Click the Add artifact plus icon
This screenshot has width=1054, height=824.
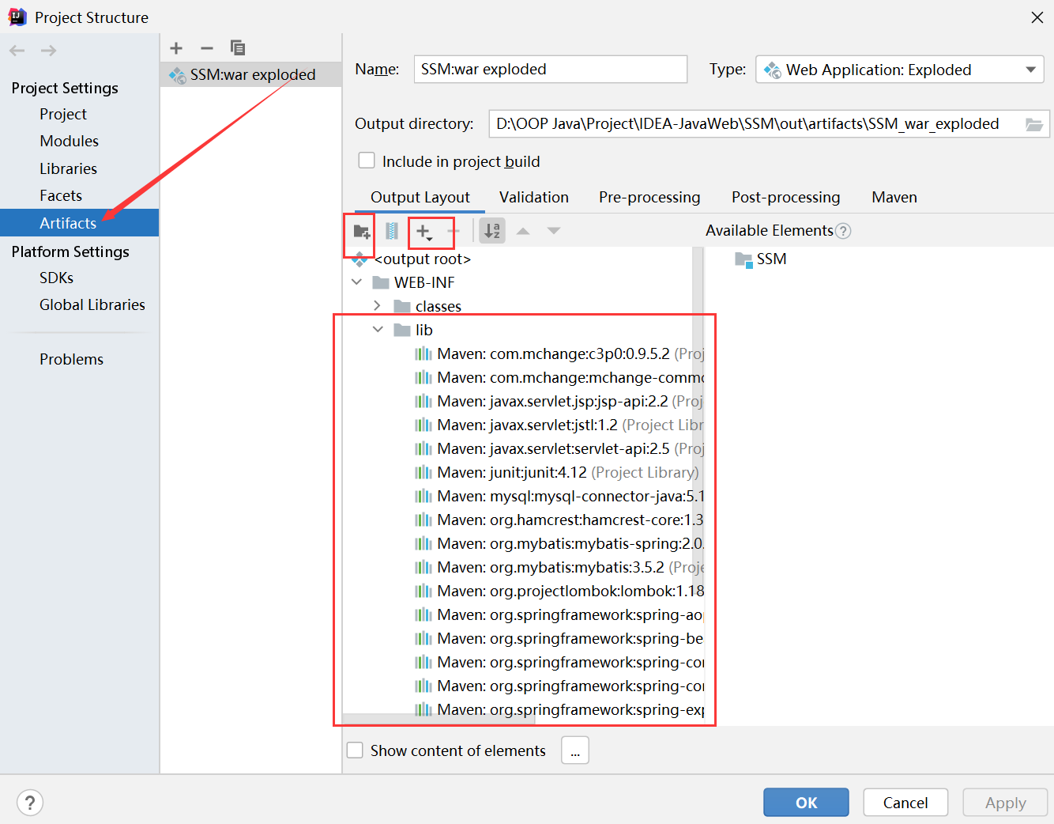[x=176, y=48]
